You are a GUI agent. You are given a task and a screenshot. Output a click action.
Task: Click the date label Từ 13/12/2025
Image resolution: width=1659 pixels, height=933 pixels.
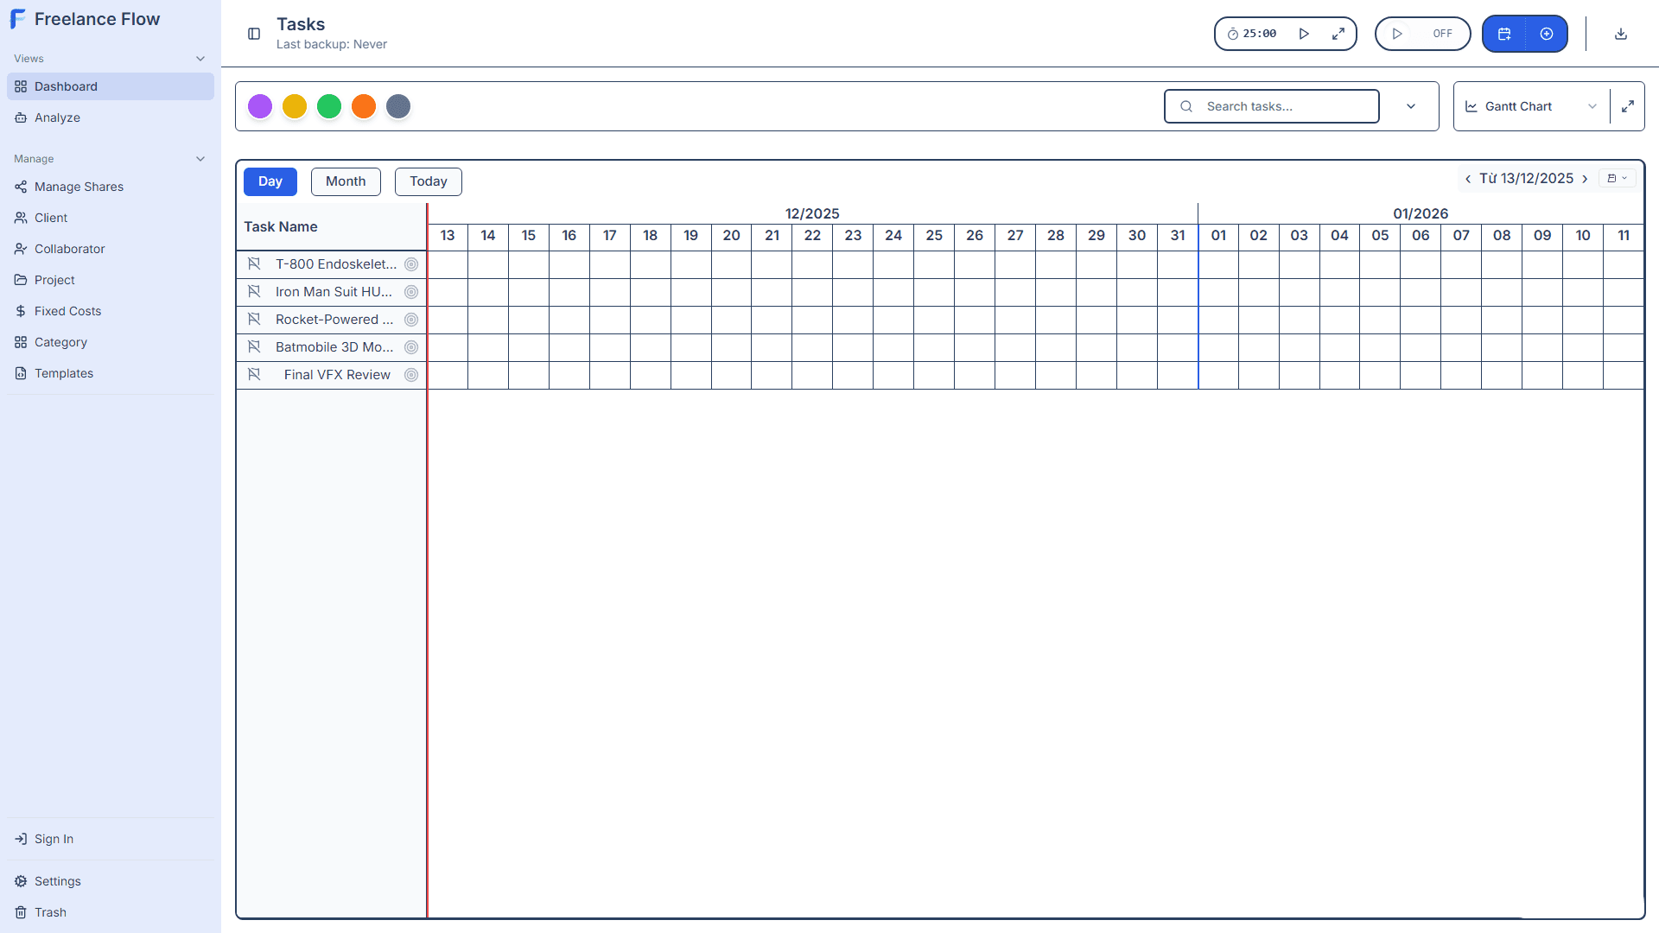pos(1526,179)
